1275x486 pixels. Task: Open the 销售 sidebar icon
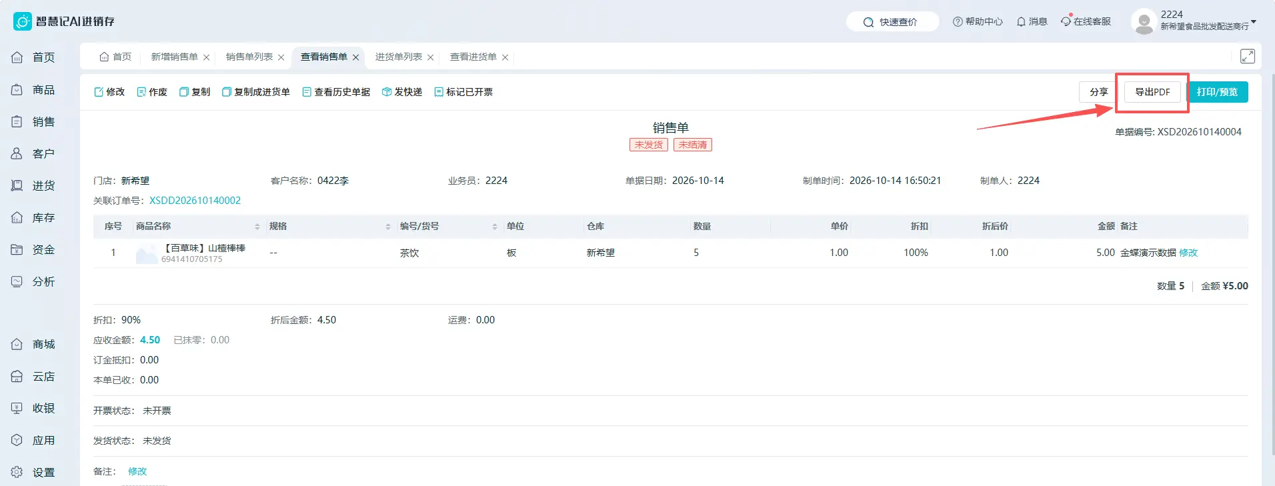(x=17, y=121)
